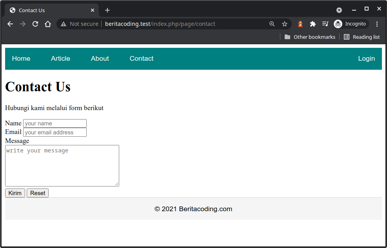The image size is (387, 248).
Task: Open the Extensions puzzle piece icon
Action: tap(313, 24)
